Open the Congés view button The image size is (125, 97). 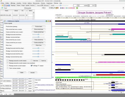23,5
